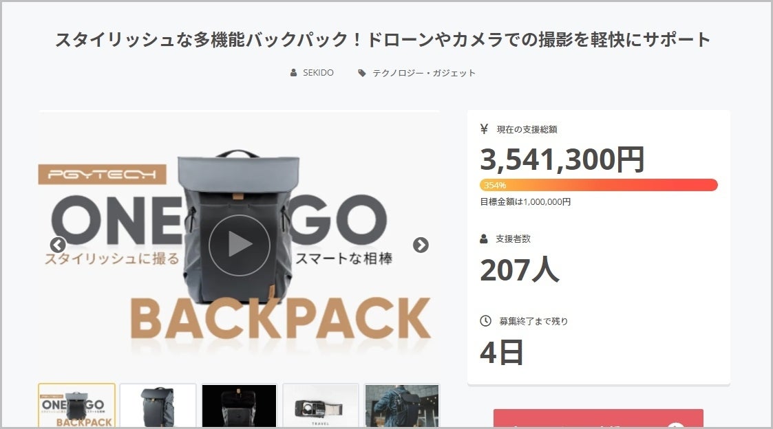Select the dark backpack thumbnail
The width and height of the screenshot is (773, 429).
[239, 406]
